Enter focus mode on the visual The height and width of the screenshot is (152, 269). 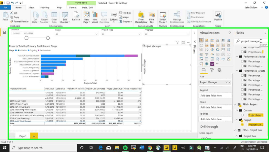point(183,42)
